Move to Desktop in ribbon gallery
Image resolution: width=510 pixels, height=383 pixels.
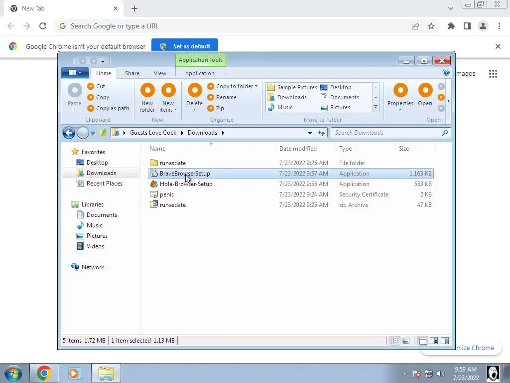[x=336, y=87]
